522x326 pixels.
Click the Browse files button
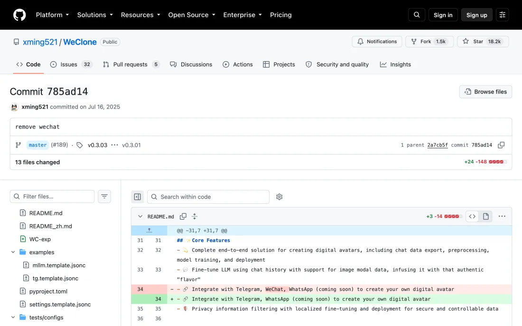[x=485, y=92]
